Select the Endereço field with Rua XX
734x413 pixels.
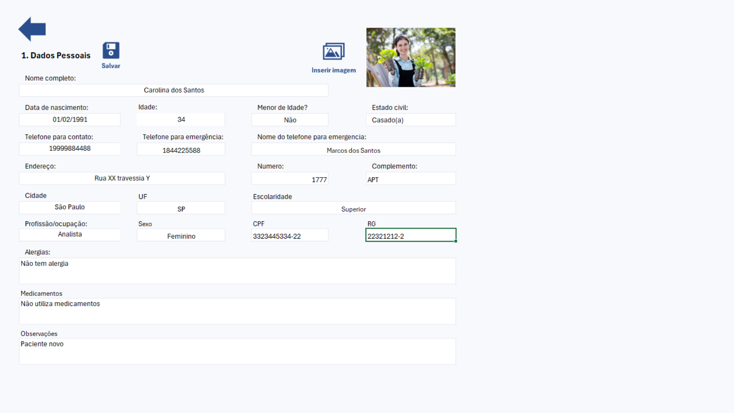pos(122,179)
